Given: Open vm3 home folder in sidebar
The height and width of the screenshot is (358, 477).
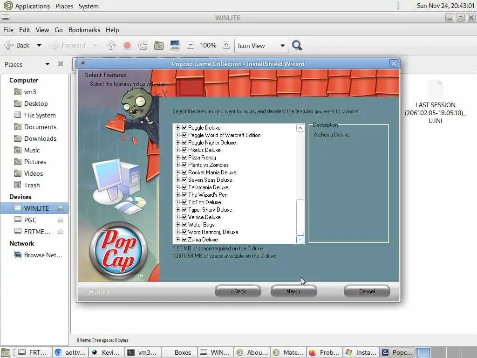Looking at the screenshot, I should 18,92.
